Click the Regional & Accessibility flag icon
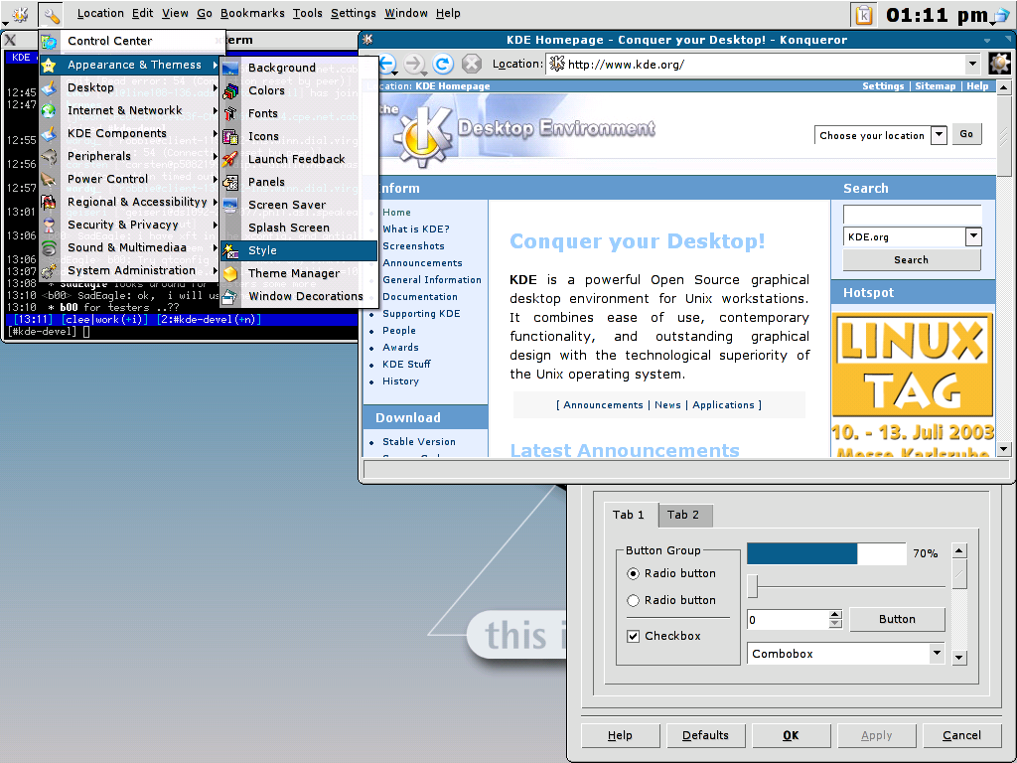 tap(49, 203)
